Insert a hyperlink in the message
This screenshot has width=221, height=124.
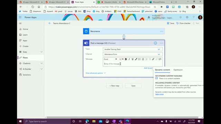153,59
